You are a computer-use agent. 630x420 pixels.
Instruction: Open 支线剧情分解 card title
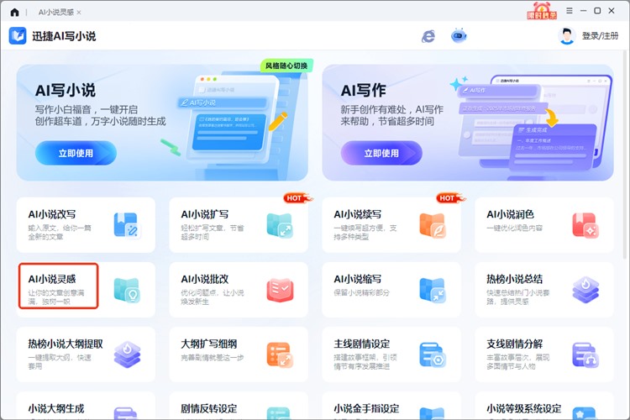tap(514, 344)
